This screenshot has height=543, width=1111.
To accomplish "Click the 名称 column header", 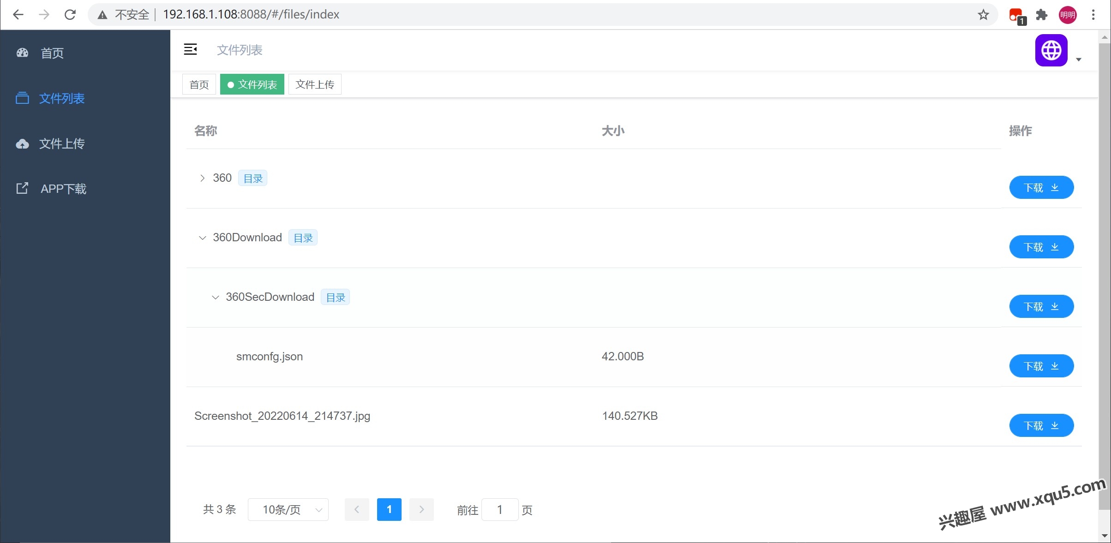I will 205,131.
